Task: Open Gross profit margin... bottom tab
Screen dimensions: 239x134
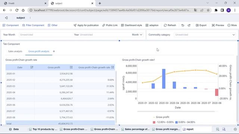Action: coord(166,129)
